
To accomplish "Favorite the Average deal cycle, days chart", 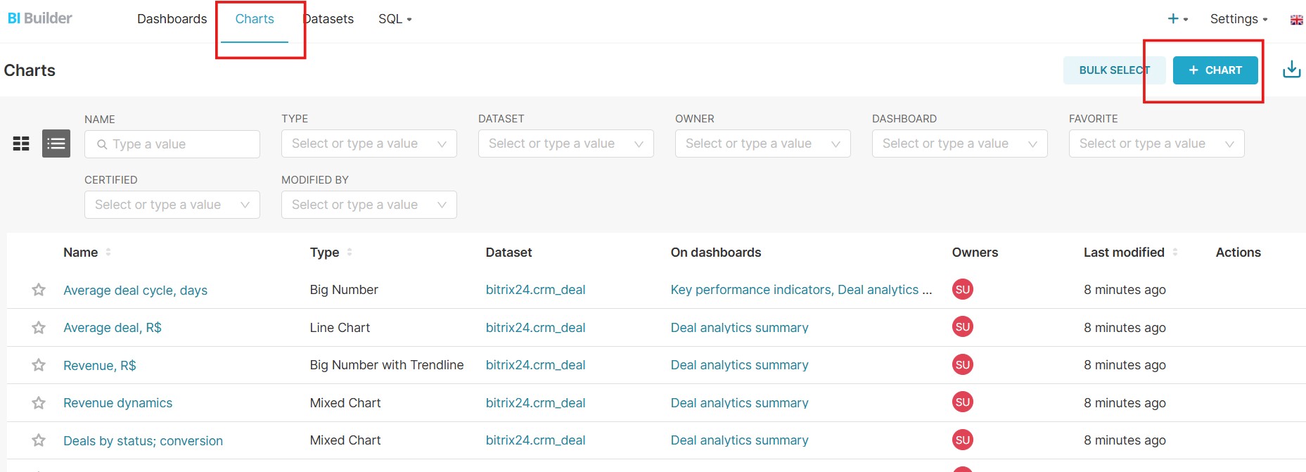I will pyautogui.click(x=39, y=290).
